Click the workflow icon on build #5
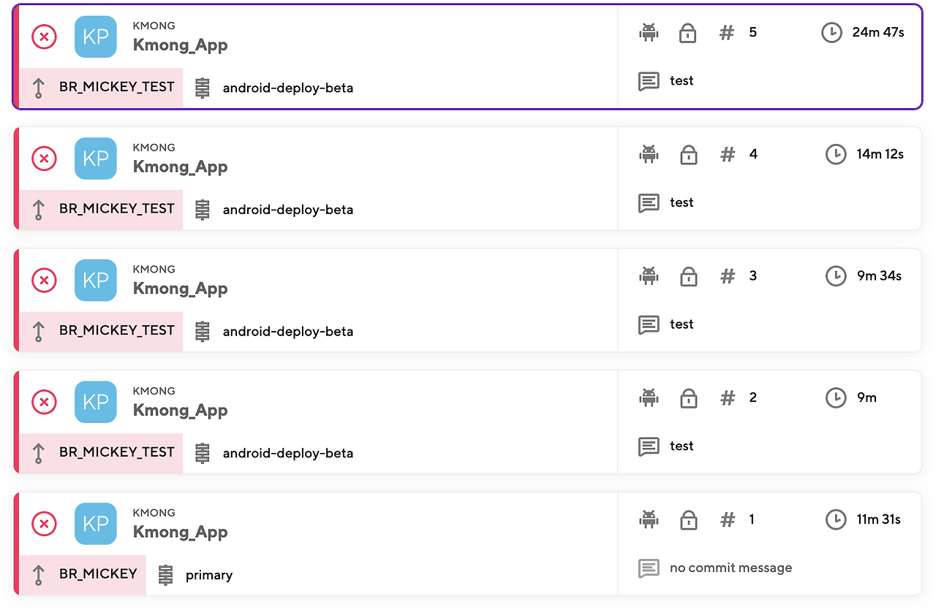The width and height of the screenshot is (936, 613). click(x=203, y=88)
